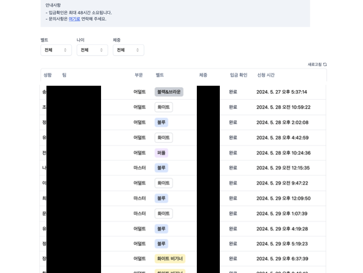The width and height of the screenshot is (363, 273).
Task: Click 마스터 division in the 12:09:50 row
Action: 140,198
